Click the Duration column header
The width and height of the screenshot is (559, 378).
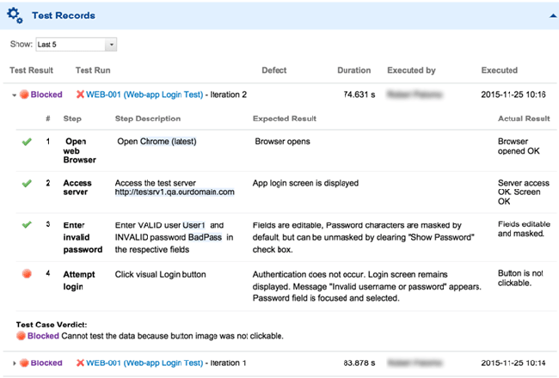tap(353, 70)
